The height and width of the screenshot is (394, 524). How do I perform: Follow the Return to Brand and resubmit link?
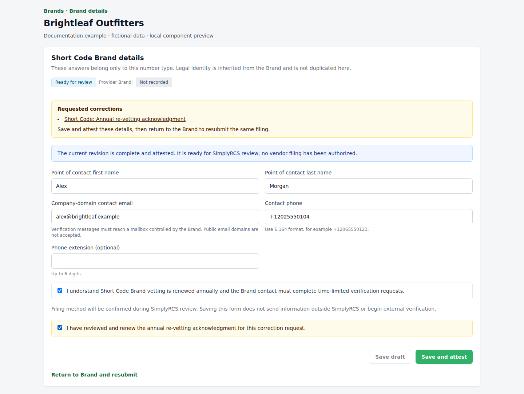pos(94,375)
